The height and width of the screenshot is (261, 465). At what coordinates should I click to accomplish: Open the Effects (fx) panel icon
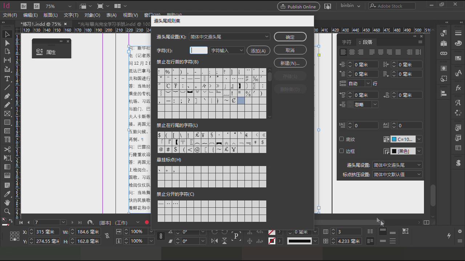[458, 88]
